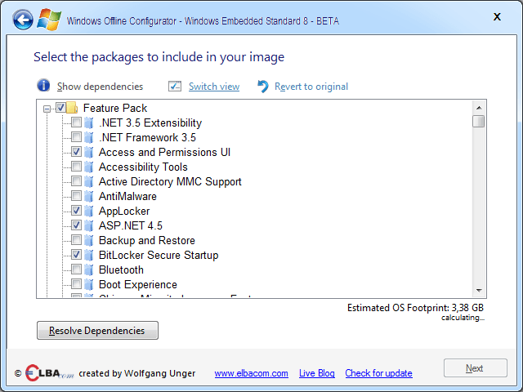Select the Boot Experience row text
This screenshot has height=392, width=523.
[x=138, y=284]
